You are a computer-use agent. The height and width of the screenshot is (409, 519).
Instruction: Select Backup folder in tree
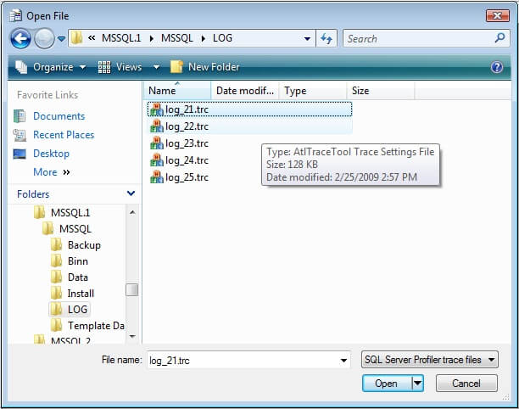point(75,244)
